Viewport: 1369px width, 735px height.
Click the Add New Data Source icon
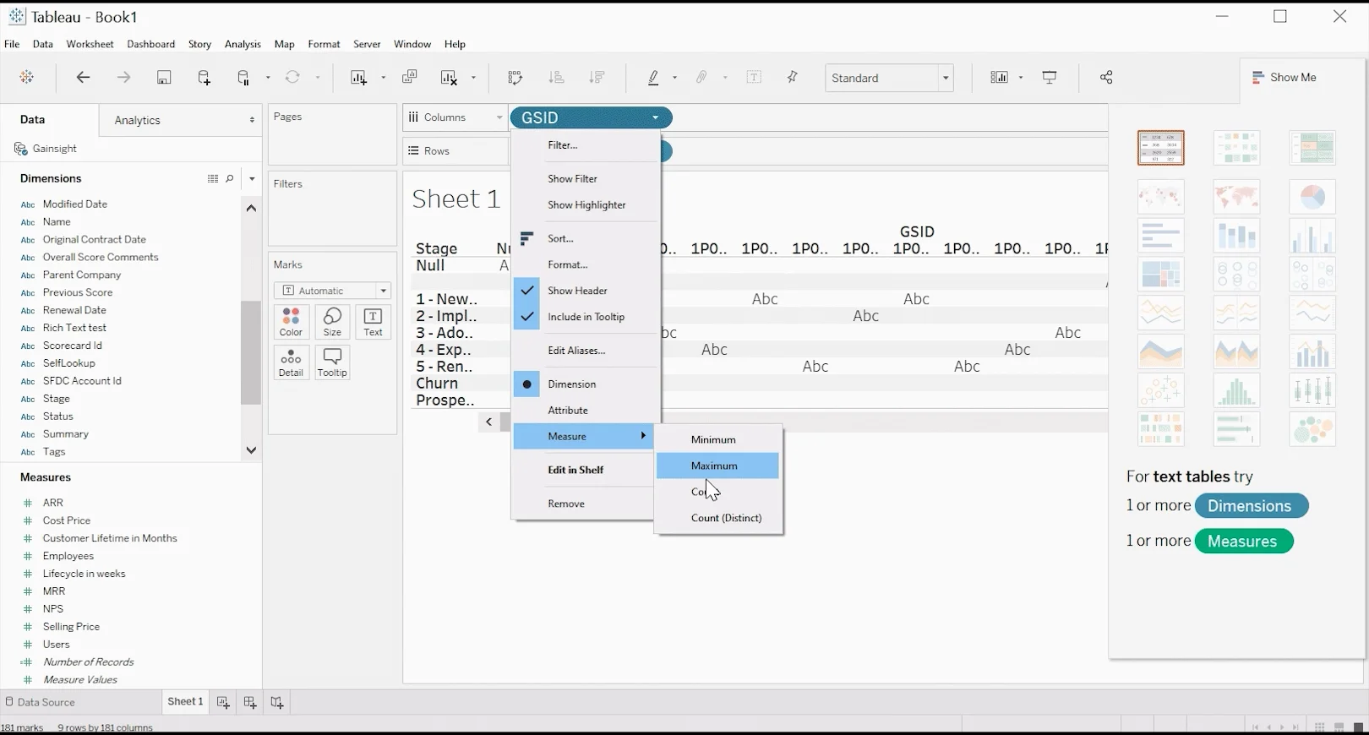point(204,78)
